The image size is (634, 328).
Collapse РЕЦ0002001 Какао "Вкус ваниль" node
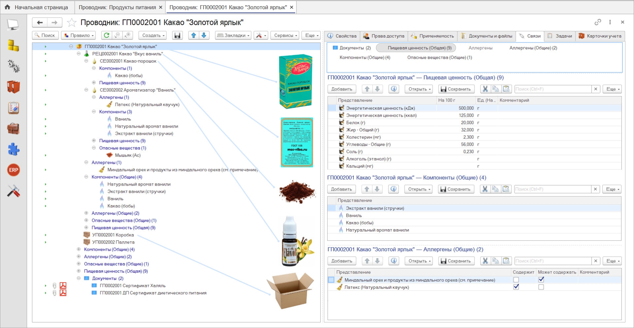click(x=79, y=54)
